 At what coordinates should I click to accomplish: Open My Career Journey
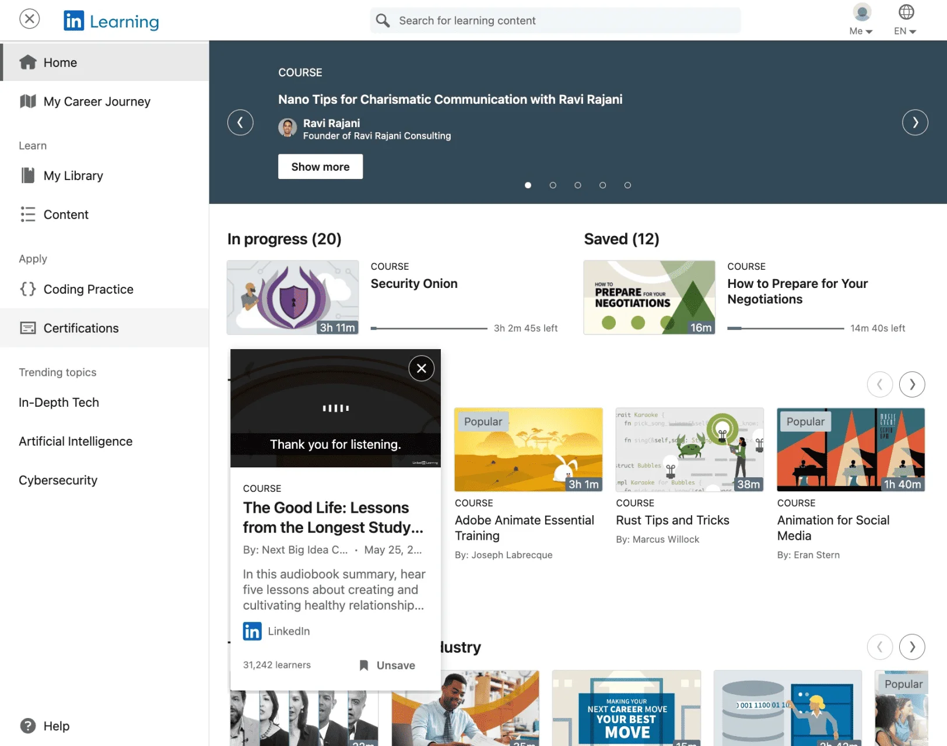tap(104, 101)
